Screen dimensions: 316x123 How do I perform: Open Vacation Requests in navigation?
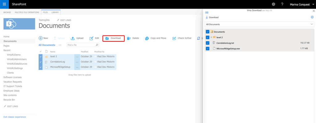pyautogui.click(x=12, y=82)
